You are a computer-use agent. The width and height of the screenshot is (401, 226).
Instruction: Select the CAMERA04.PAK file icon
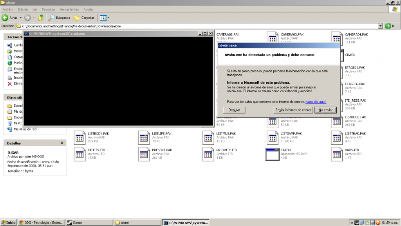click(x=336, y=37)
